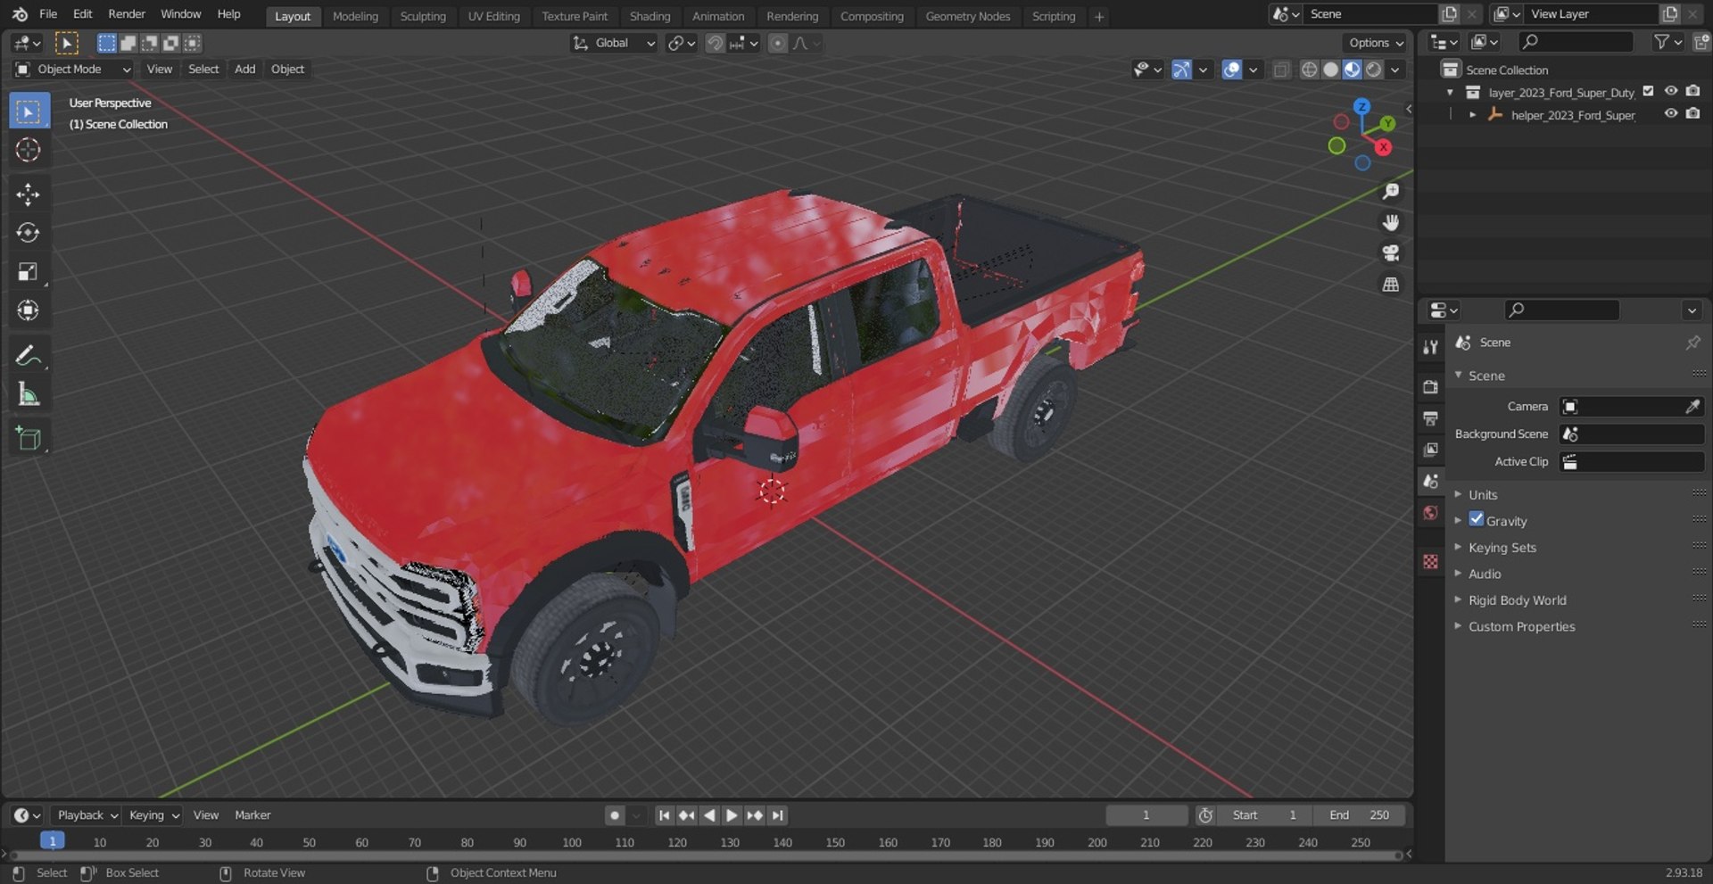The width and height of the screenshot is (1713, 884).
Task: Open the Options dropdown in viewport
Action: (x=1375, y=43)
